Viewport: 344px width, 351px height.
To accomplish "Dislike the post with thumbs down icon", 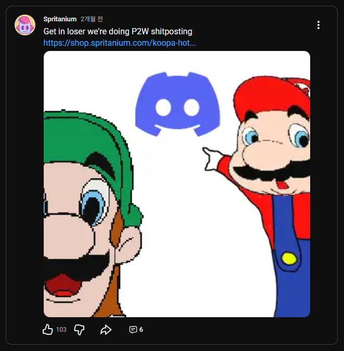I will tap(79, 330).
